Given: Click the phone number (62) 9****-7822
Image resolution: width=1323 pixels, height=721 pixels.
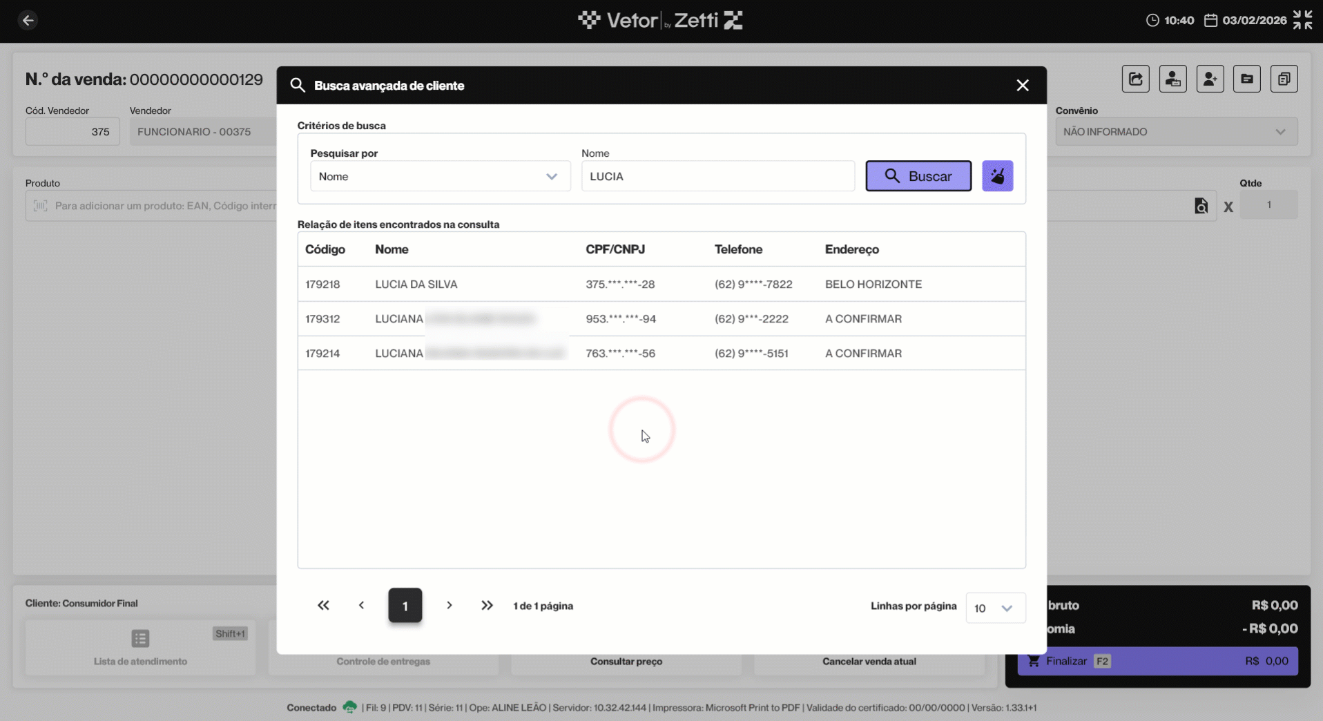Looking at the screenshot, I should [x=753, y=284].
